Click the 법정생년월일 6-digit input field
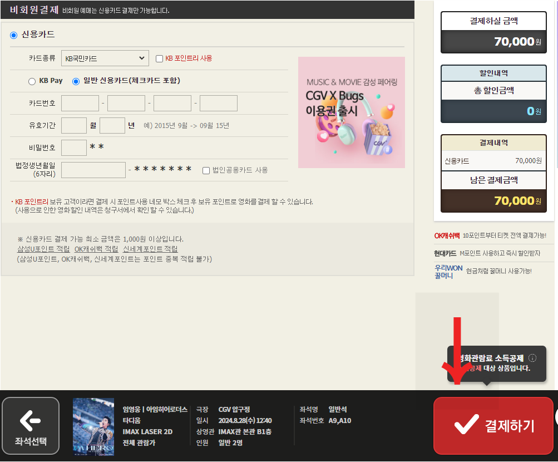558x462 pixels. 93,170
